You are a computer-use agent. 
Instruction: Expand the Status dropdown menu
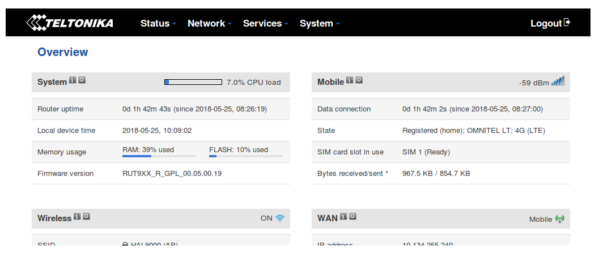(x=158, y=23)
